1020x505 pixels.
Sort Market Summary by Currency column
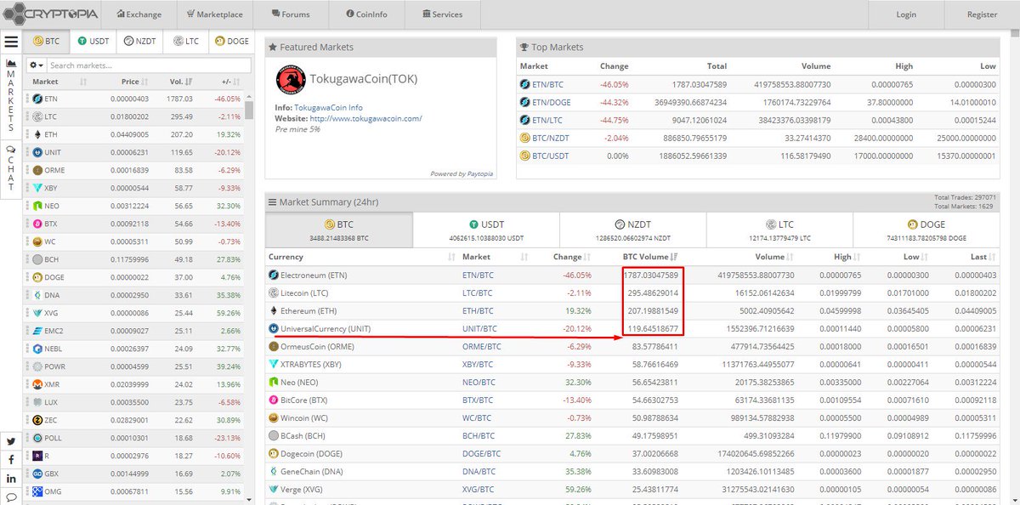[361, 257]
